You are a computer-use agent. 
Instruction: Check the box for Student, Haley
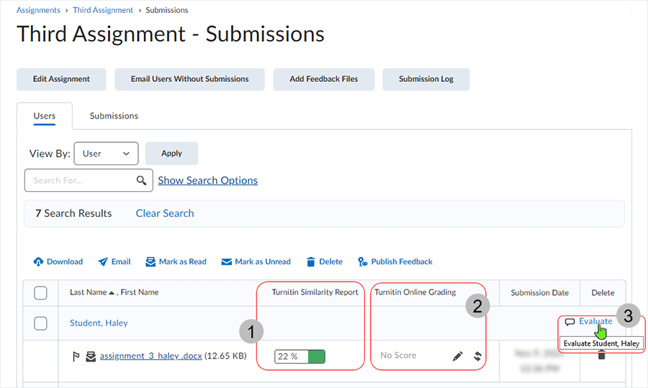click(x=40, y=323)
